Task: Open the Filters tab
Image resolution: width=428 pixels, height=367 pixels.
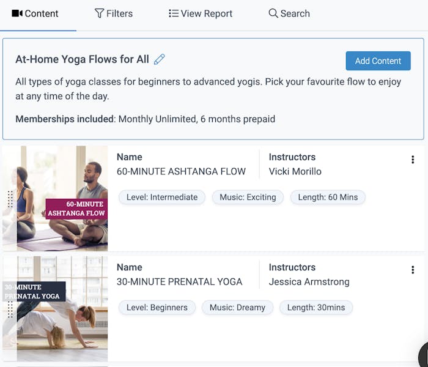Action: click(x=114, y=13)
